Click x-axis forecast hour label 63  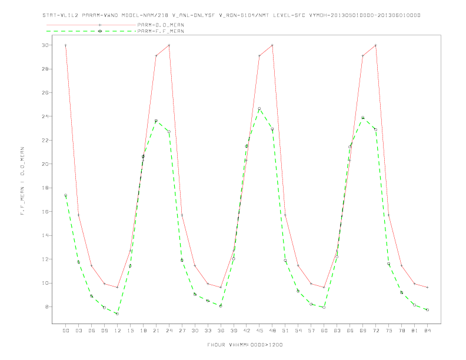point(337,331)
